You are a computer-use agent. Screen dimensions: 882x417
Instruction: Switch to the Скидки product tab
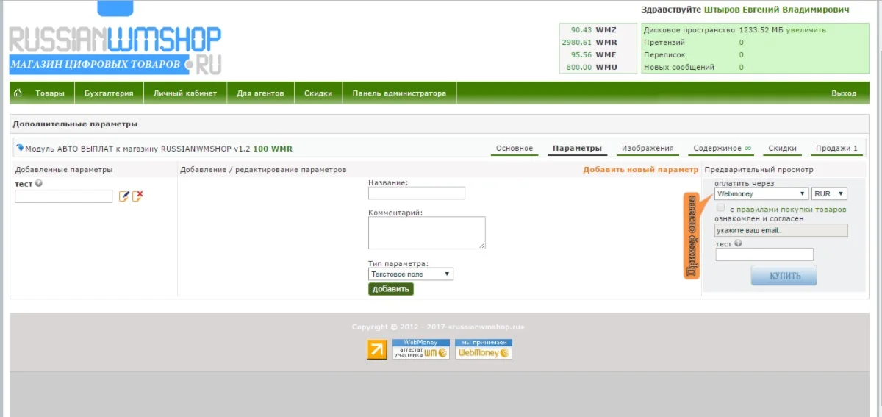tap(783, 149)
